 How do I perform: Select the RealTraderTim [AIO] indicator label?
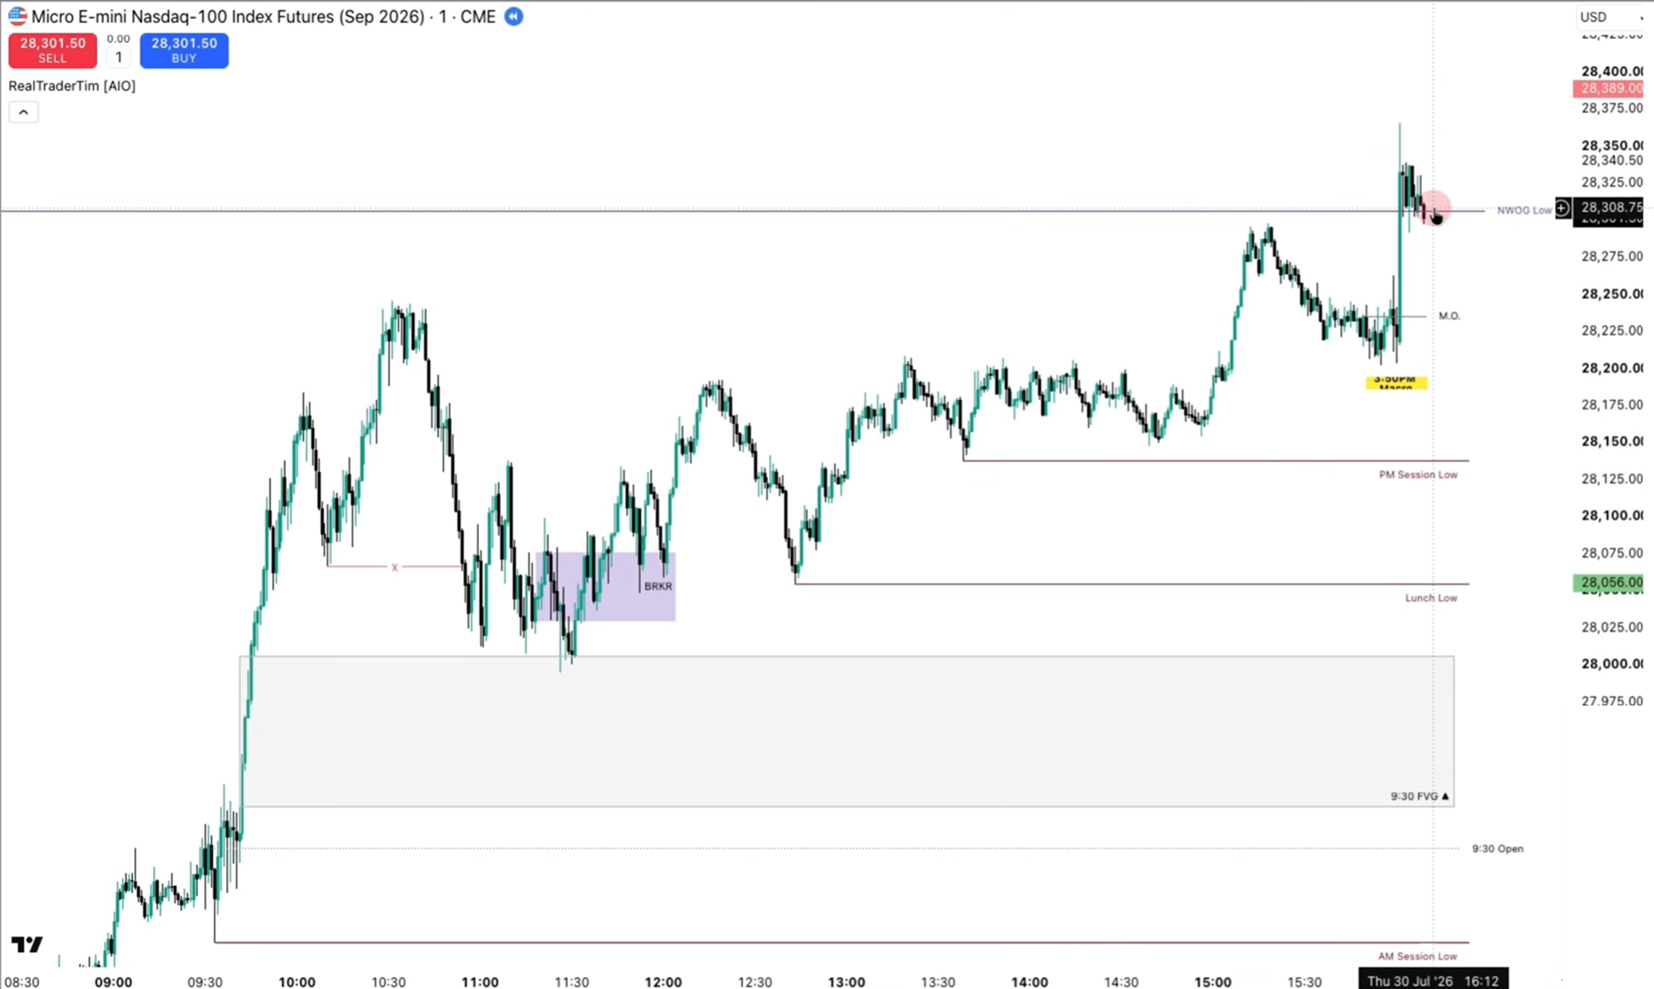point(72,85)
